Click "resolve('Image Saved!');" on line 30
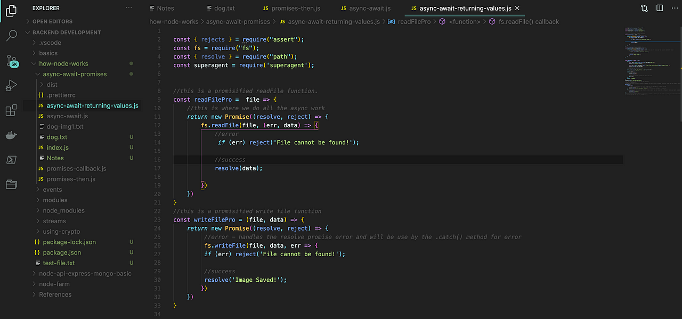Viewport: 682px width, 319px height. click(x=246, y=280)
